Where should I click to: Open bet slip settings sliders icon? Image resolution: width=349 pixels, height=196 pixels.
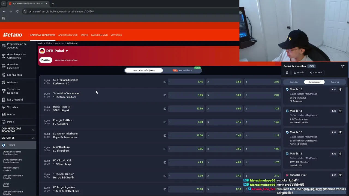click(343, 66)
